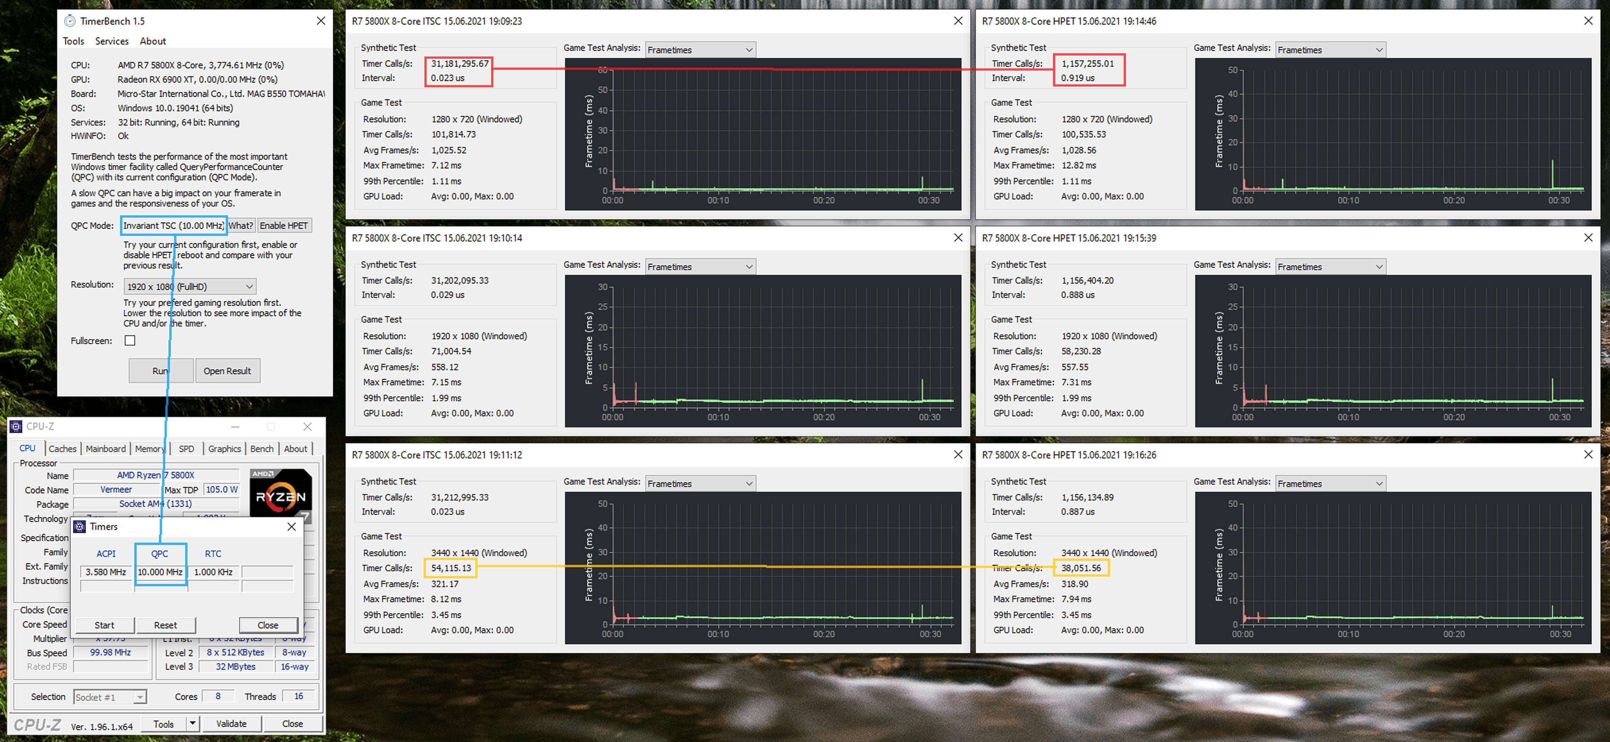Click the ACPI 3.580 MHz timer field

[106, 572]
